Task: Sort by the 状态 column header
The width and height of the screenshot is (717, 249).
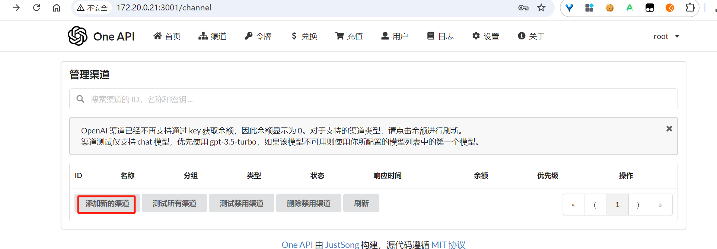Action: click(x=317, y=175)
